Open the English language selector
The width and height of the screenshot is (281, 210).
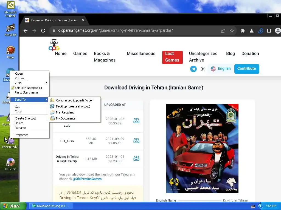point(221,69)
